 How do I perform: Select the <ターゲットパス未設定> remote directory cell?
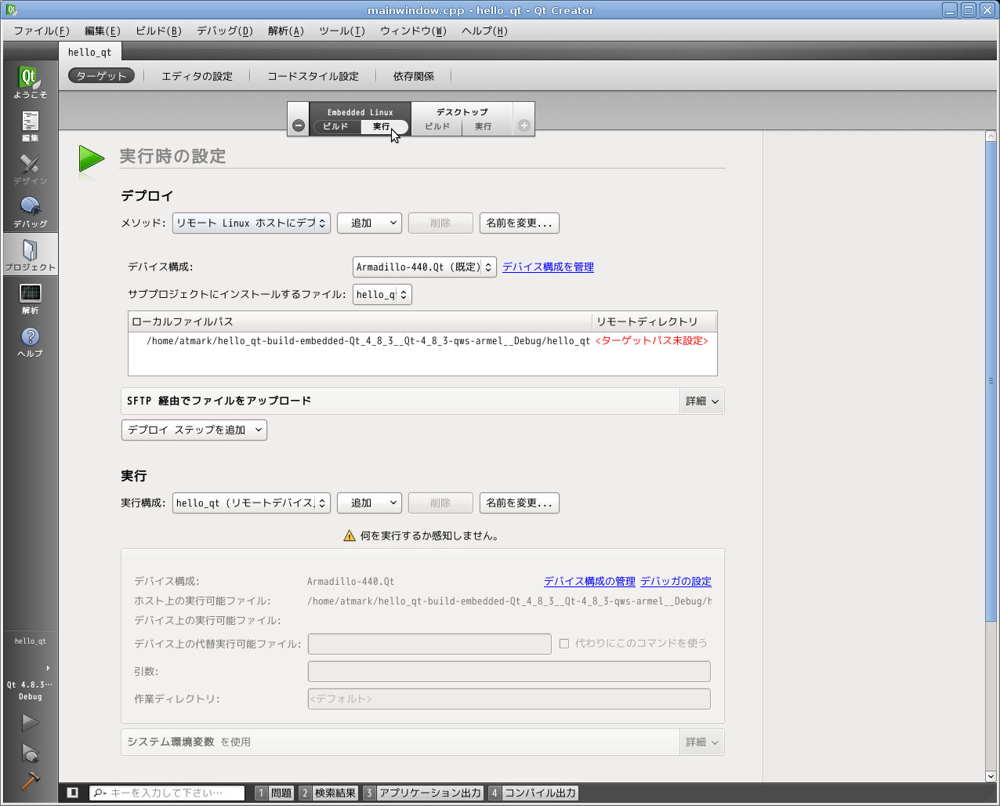point(652,341)
